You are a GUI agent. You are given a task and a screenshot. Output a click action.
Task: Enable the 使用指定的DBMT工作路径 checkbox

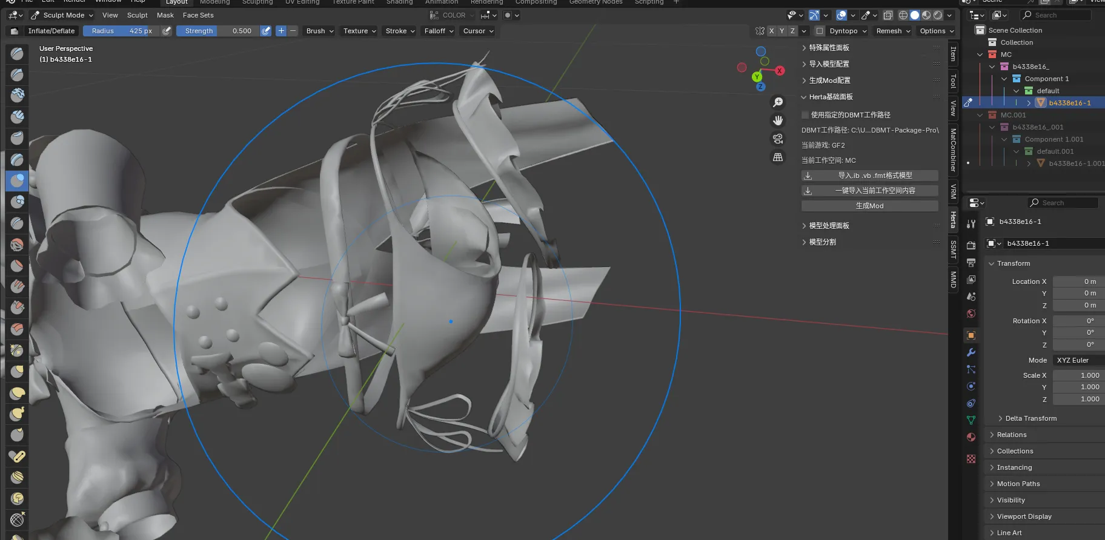(805, 115)
